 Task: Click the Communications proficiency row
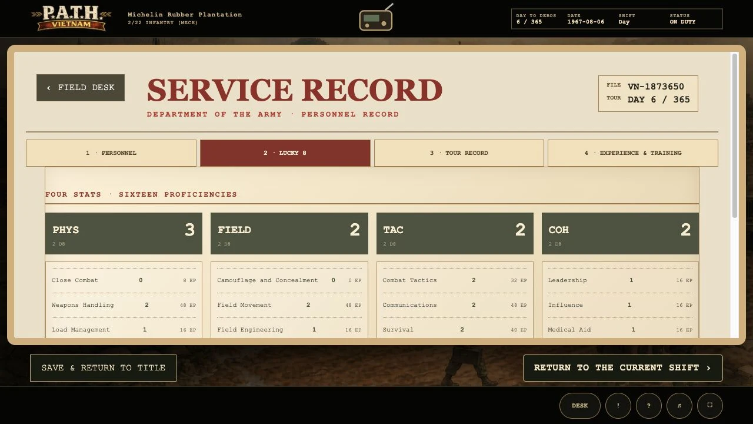click(x=455, y=305)
